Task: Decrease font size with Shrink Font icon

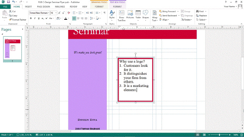Action: (x=63, y=13)
